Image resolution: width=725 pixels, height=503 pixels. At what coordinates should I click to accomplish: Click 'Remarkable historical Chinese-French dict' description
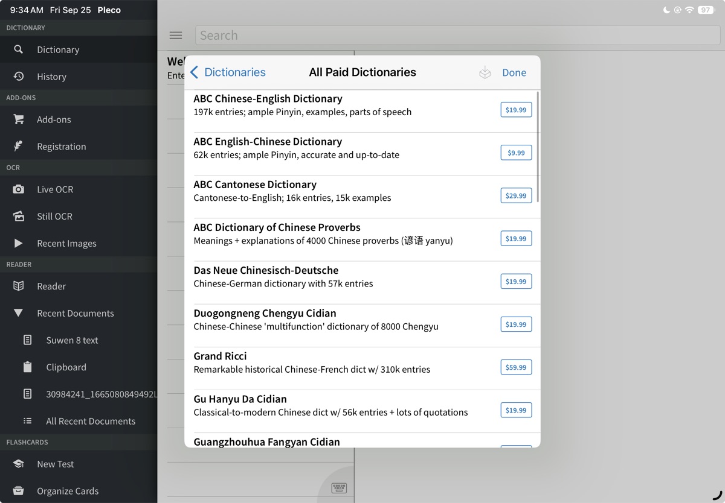coord(312,369)
